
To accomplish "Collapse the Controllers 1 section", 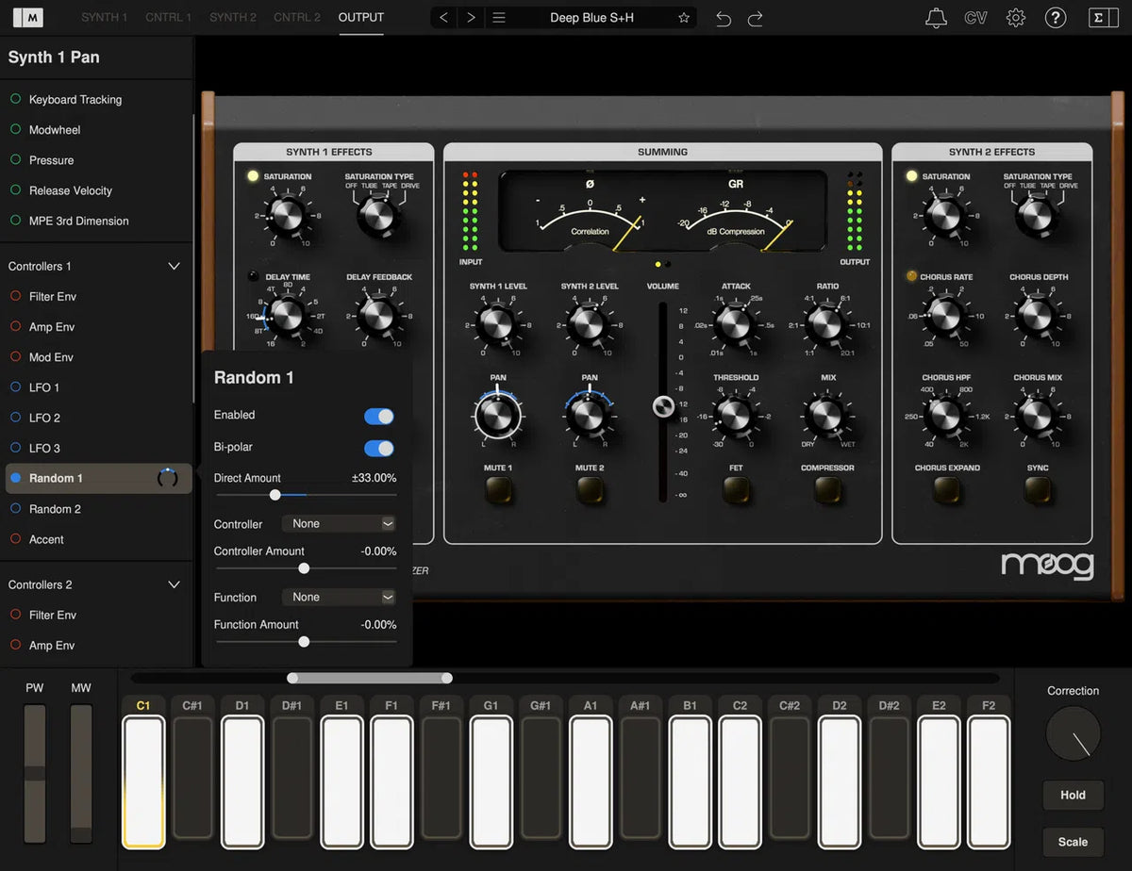I will [174, 266].
